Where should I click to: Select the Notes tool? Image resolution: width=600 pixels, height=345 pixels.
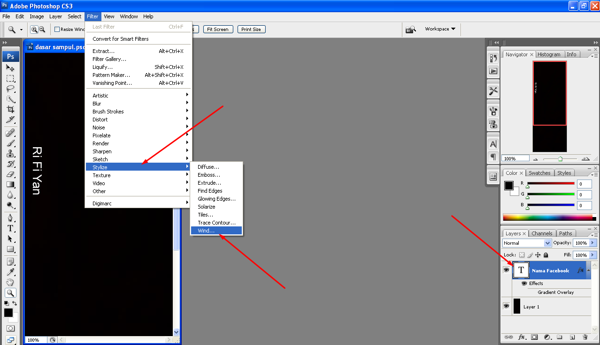10,262
